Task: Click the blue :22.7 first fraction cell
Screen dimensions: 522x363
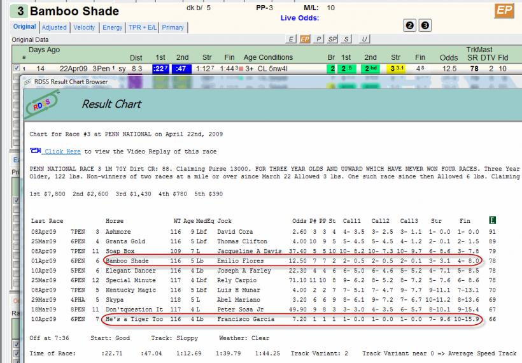Action: pos(160,69)
